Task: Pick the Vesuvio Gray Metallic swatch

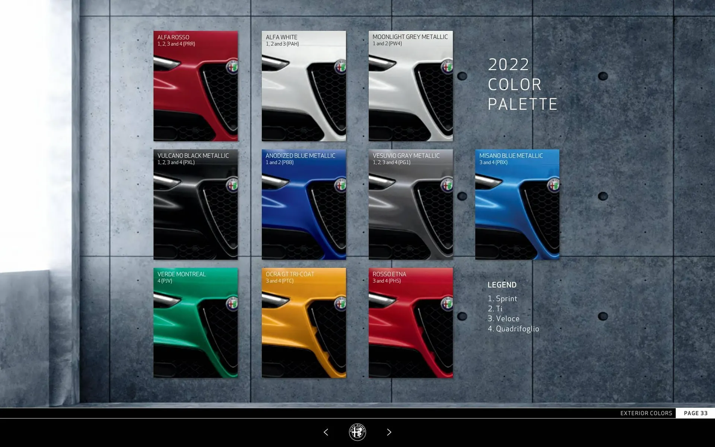Action: pos(411,205)
